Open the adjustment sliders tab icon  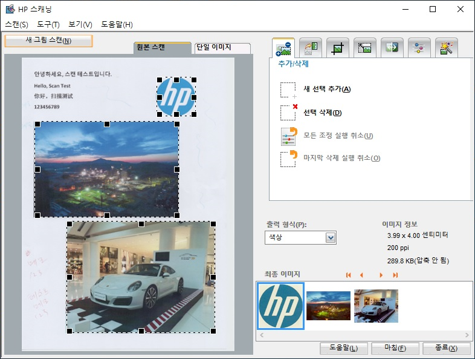419,48
